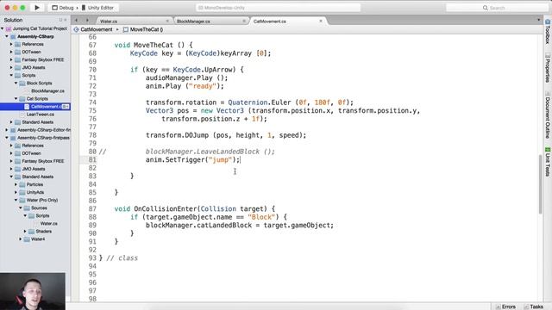Click 'OnCollisionEnter' method name on line 87
552x310 pixels.
165,208
